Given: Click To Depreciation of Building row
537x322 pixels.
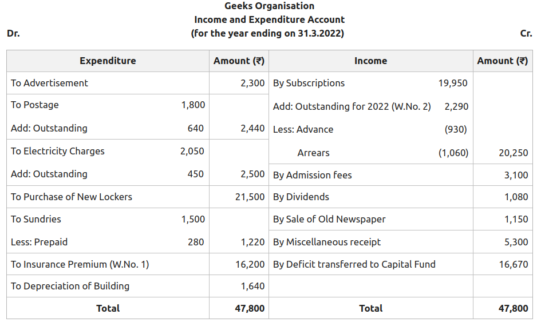Looking at the screenshot, I should point(70,286).
